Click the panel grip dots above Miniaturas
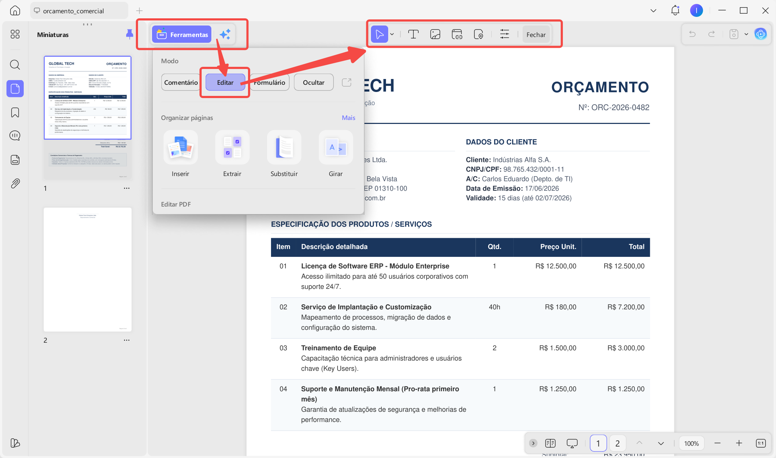 [x=87, y=24]
